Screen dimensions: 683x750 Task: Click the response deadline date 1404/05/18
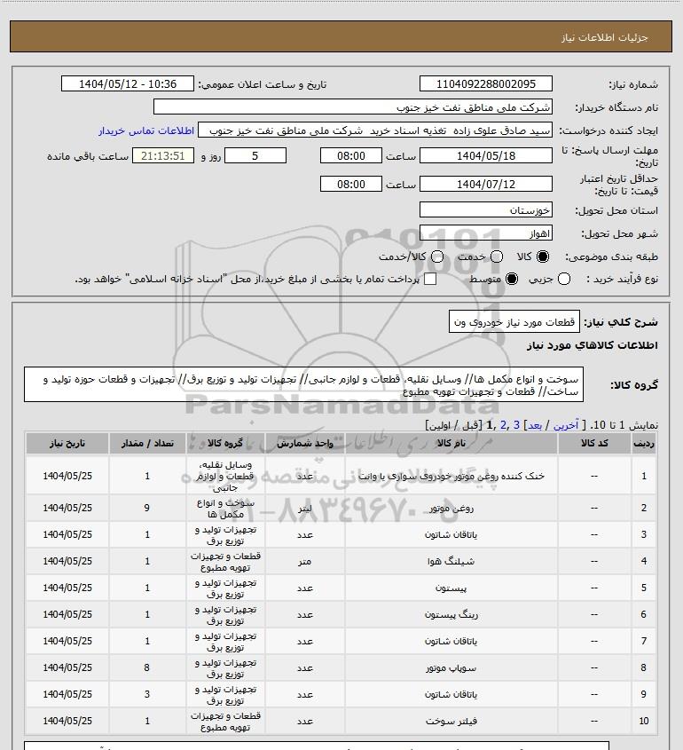click(x=485, y=156)
